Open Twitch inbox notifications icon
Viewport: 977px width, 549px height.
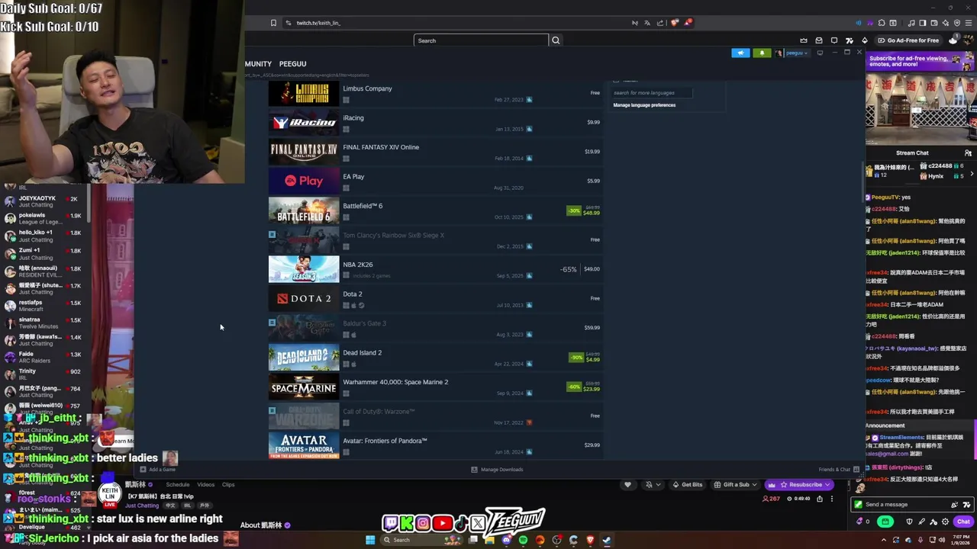click(819, 40)
